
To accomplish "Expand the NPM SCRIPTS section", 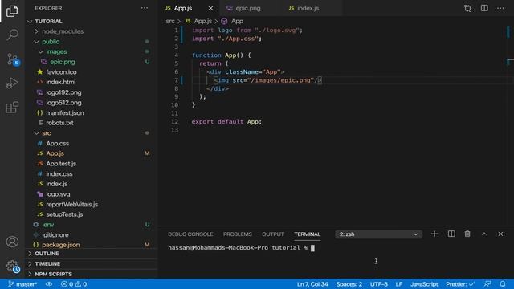I will (91, 274).
